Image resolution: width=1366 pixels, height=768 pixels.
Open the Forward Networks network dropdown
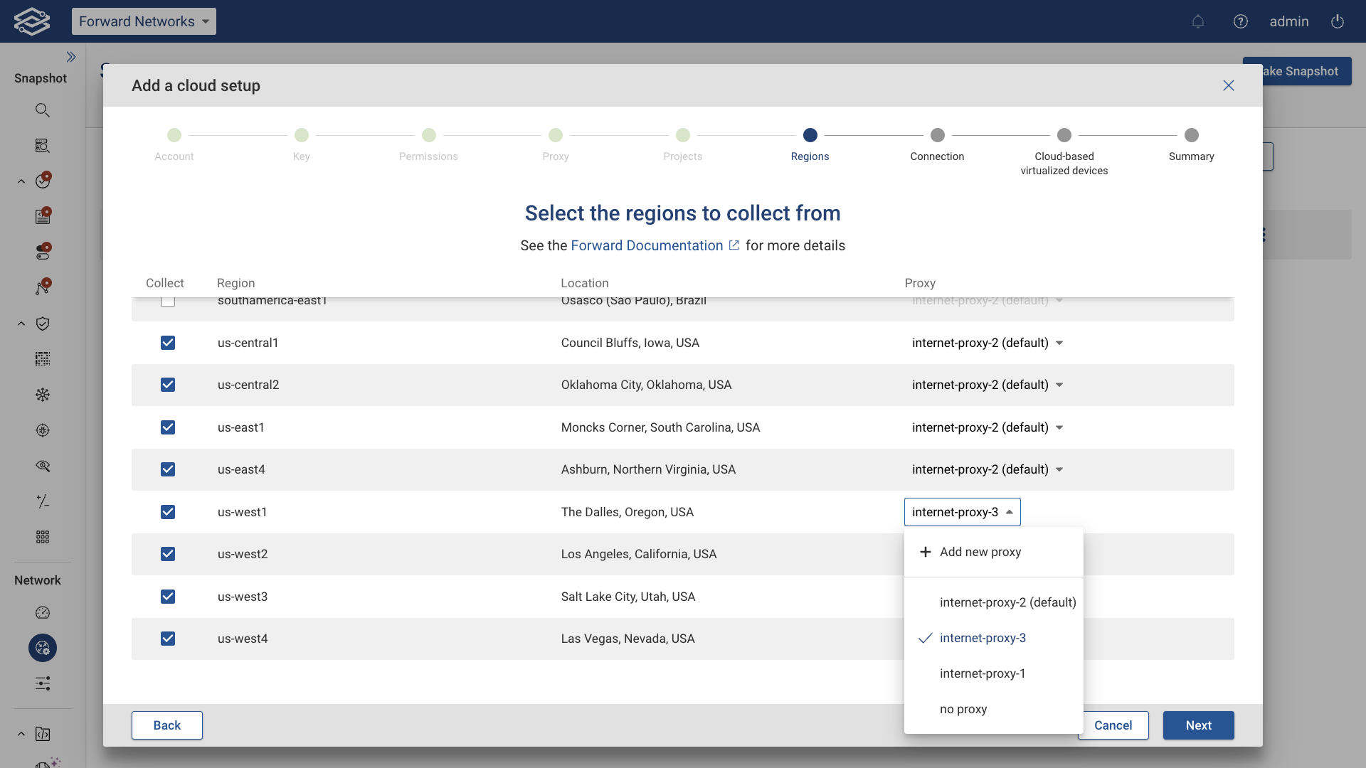tap(144, 21)
